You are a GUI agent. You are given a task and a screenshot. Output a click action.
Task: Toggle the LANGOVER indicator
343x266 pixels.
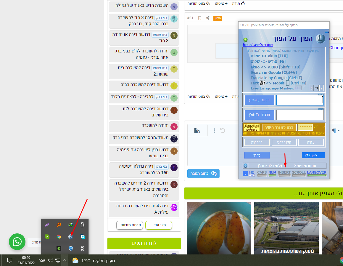click(317, 173)
